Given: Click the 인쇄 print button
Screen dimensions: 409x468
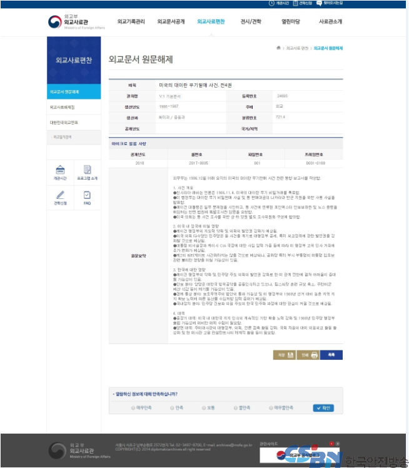Looking at the screenshot, I should [308, 355].
